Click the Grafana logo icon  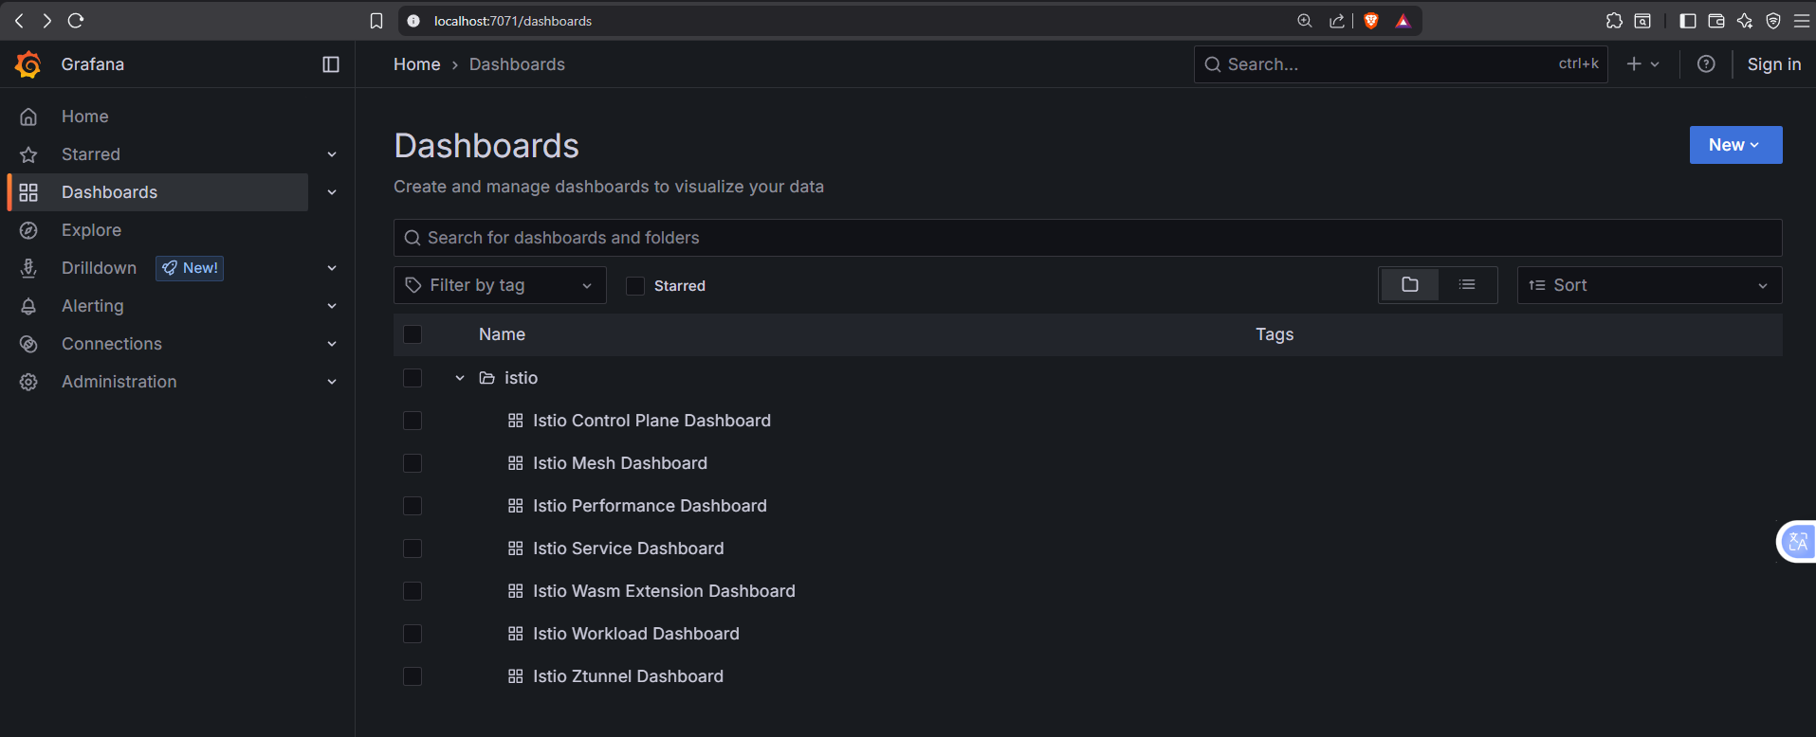[28, 64]
